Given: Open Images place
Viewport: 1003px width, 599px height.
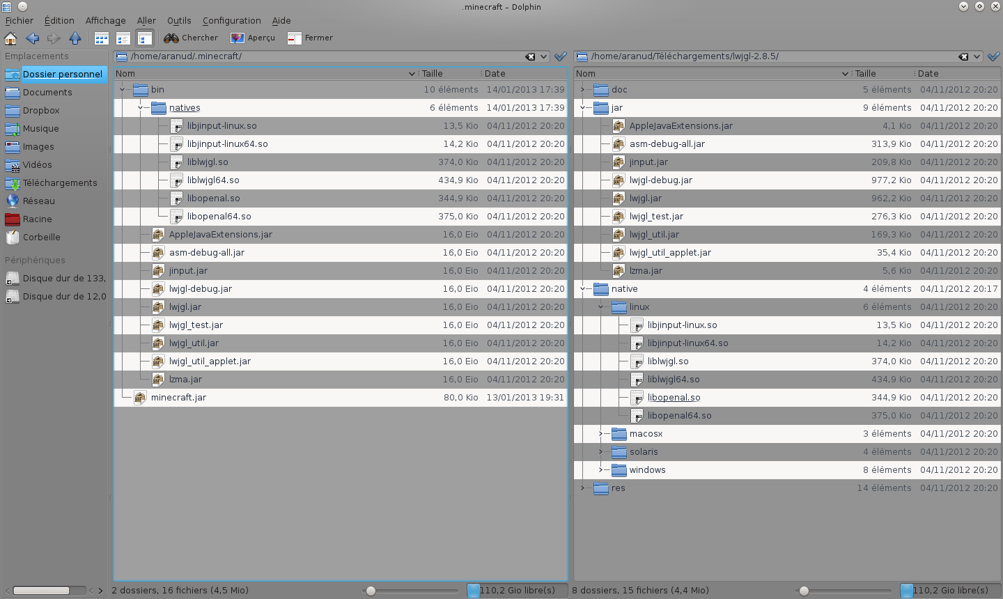Looking at the screenshot, I should click(x=38, y=146).
